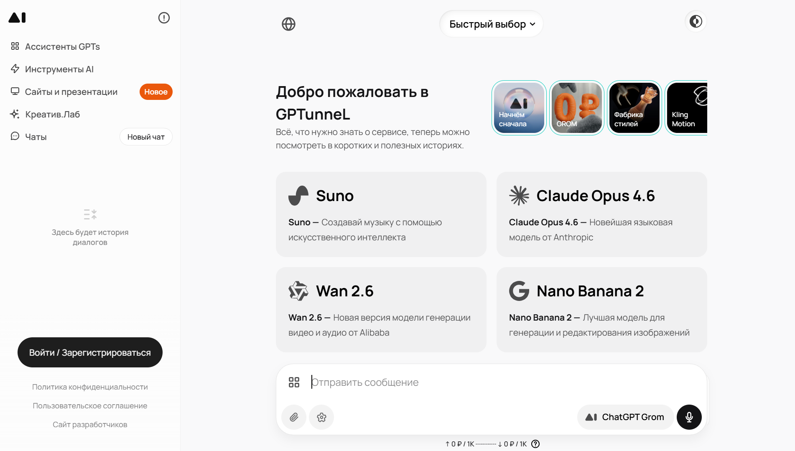
Task: Click Войти / Зарегистрироваться button
Action: [x=90, y=352]
